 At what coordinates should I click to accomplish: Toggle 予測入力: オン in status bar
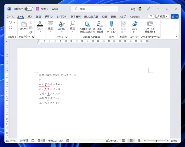(55, 141)
